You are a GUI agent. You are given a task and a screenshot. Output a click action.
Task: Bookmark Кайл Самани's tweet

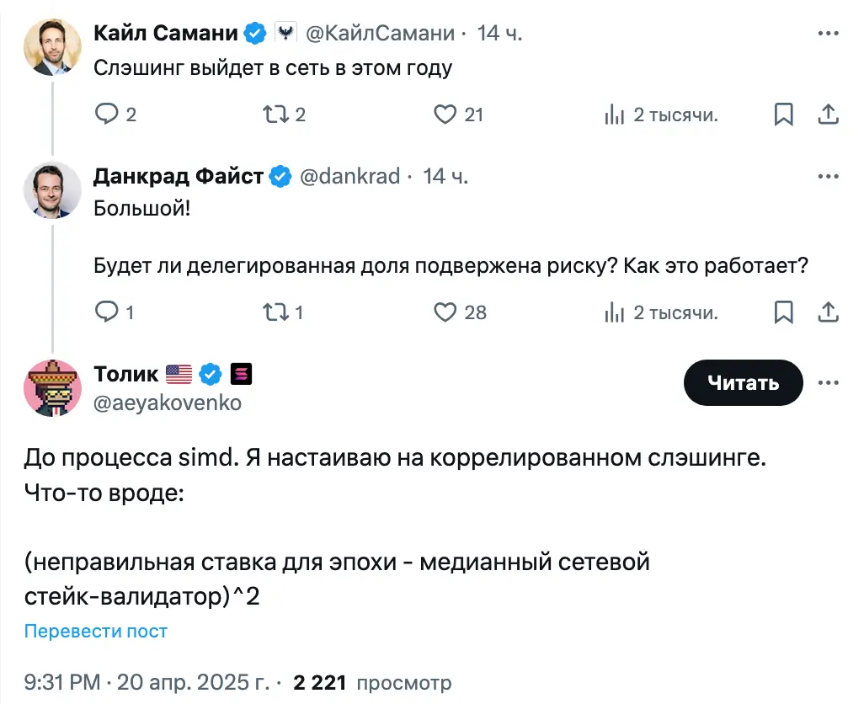click(784, 115)
